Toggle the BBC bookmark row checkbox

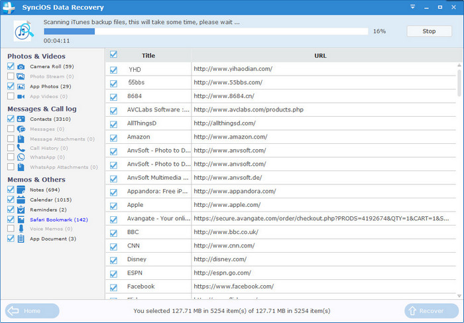click(x=113, y=233)
